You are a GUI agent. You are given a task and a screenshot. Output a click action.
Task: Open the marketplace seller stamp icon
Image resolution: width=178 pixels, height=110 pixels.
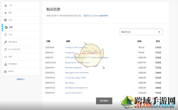pyautogui.click(x=6, y=64)
